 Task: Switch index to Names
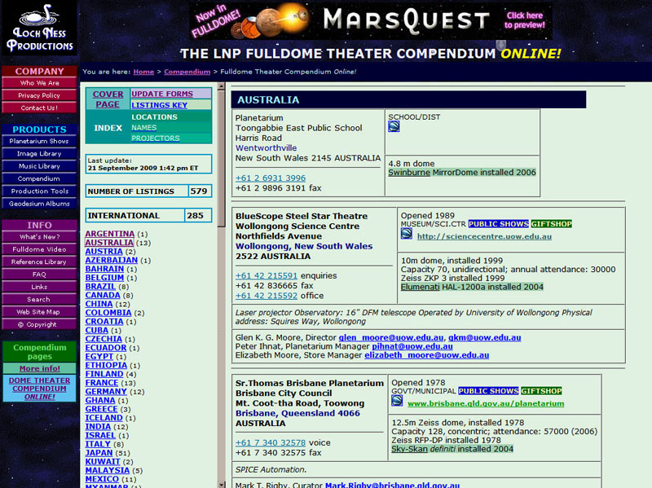[144, 128]
